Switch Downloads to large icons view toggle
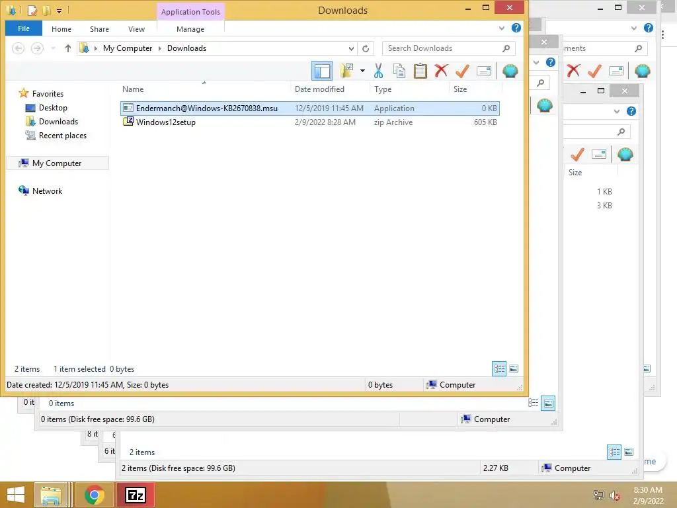The height and width of the screenshot is (508, 677). pos(514,369)
